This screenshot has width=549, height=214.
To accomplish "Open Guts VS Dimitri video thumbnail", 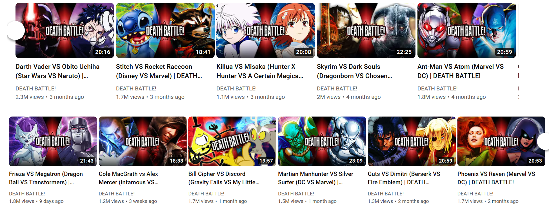I will [412, 141].
